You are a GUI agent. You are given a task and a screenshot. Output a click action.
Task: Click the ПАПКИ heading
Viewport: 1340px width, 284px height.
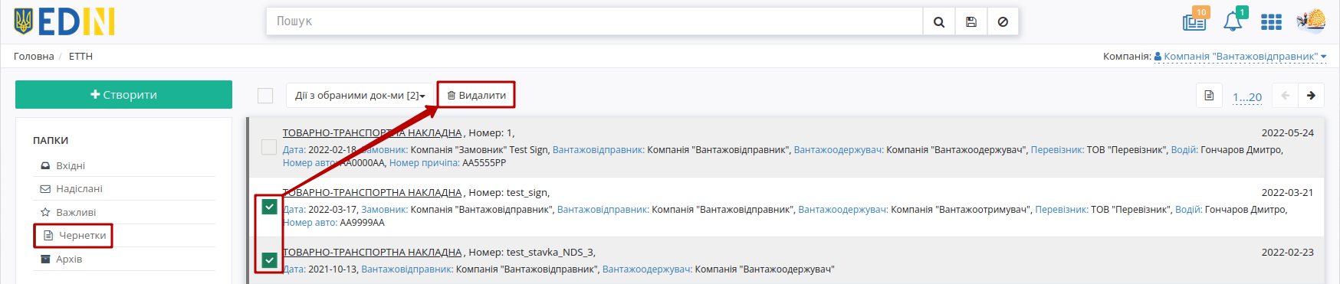(51, 141)
